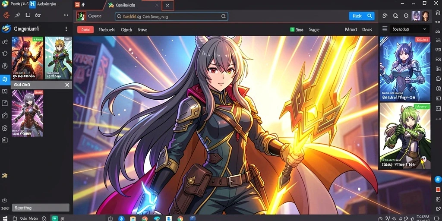Switch to the Nave tab
This screenshot has height=221, width=442.
pos(142,30)
